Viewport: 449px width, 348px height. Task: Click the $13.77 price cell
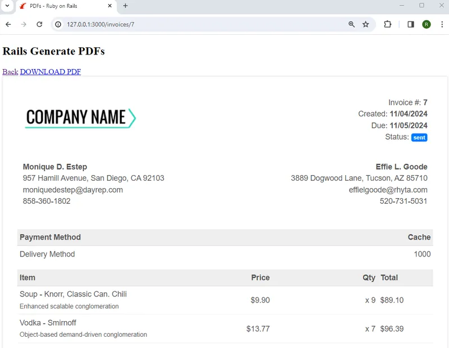(x=258, y=328)
